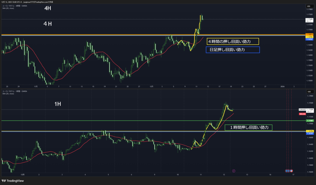The width and height of the screenshot is (316, 185).
Task: Click the US flag economic event icon
Action: click(x=292, y=170)
